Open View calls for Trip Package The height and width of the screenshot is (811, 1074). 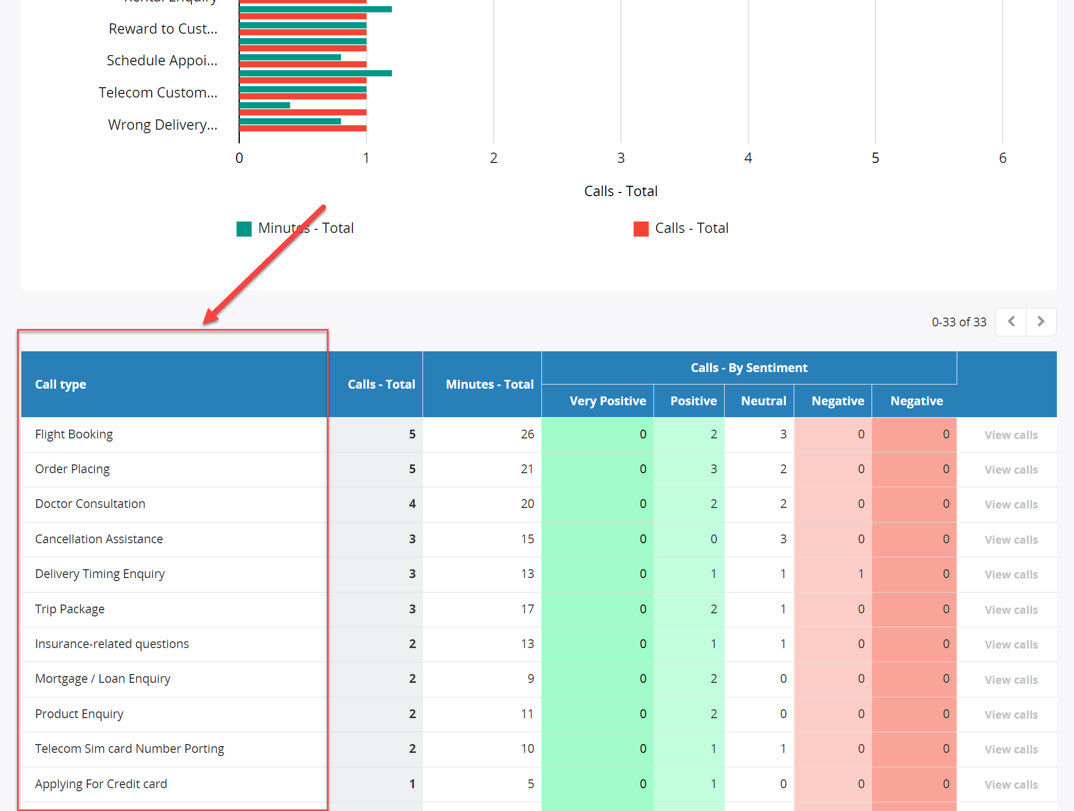1011,610
